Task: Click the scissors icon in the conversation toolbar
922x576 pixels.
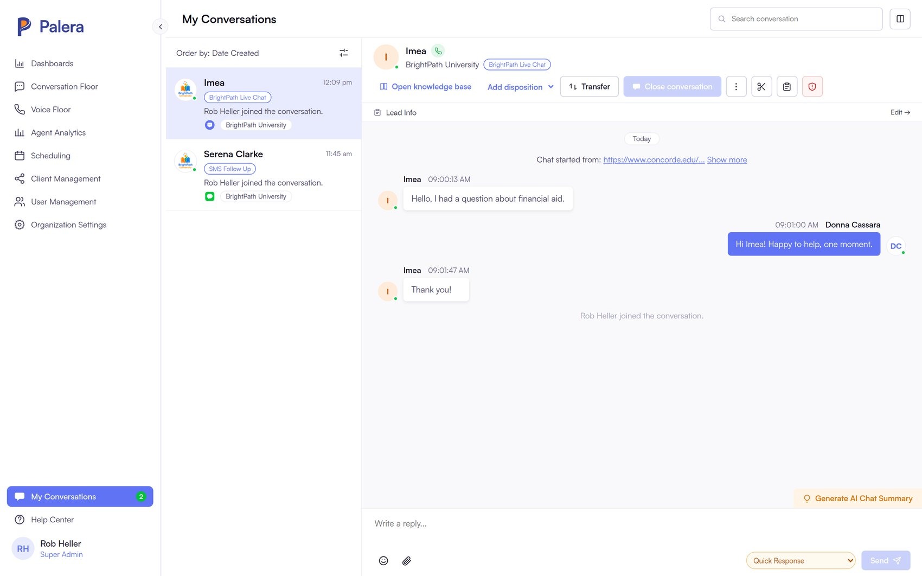Action: (x=761, y=87)
